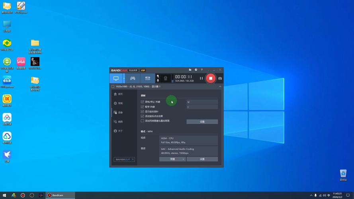The height and width of the screenshot is (199, 354).
Task: Open the Bandicam taskbar button
Action: (x=60, y=195)
